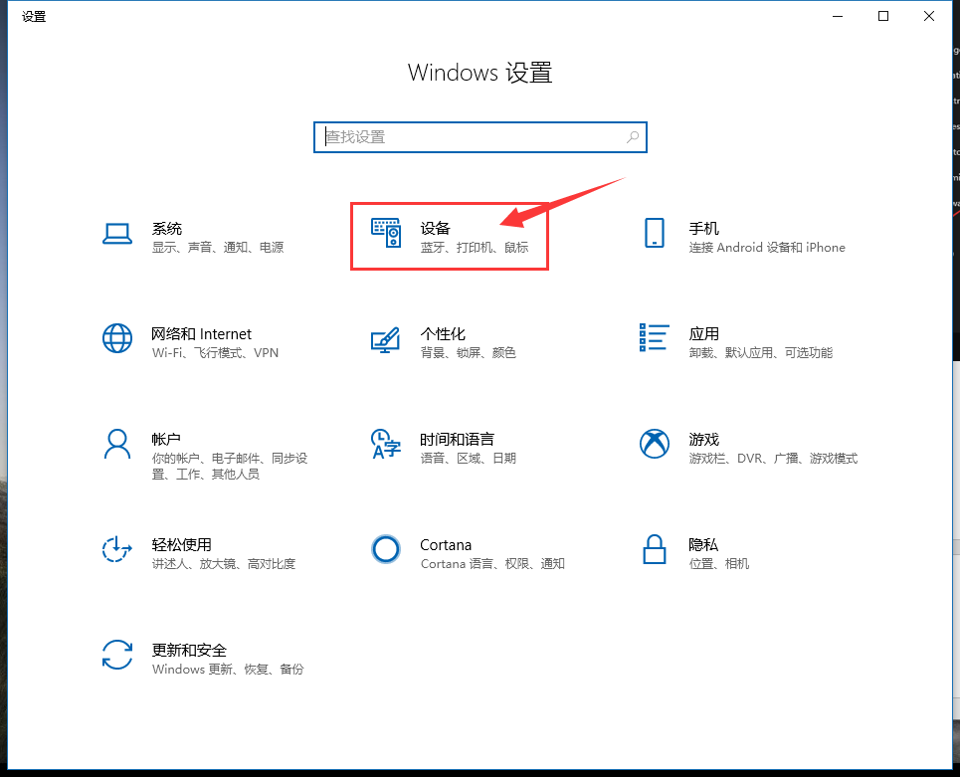Click 显示、声音、通知、电源 description
The height and width of the screenshot is (777, 960).
218,248
